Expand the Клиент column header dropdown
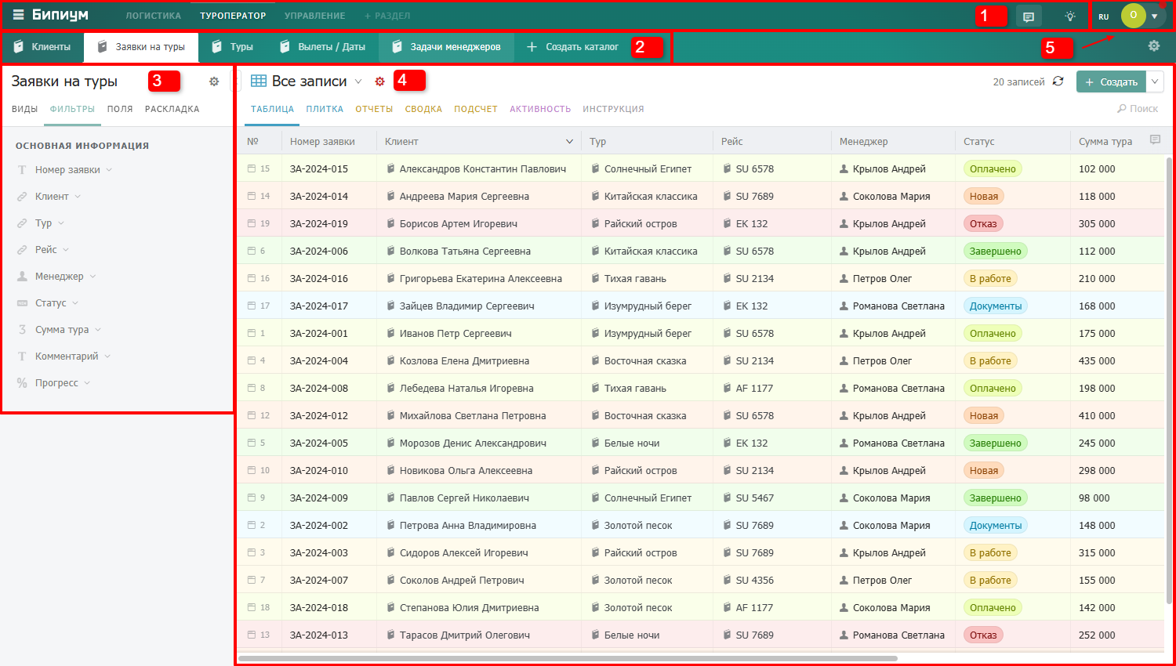1176x666 pixels. click(570, 142)
